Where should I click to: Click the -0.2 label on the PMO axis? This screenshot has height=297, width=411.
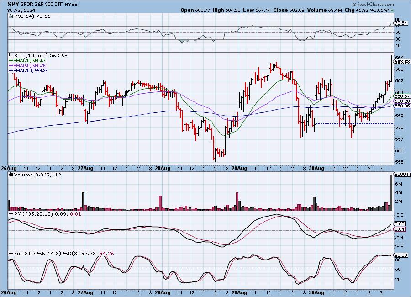pyautogui.click(x=400, y=245)
